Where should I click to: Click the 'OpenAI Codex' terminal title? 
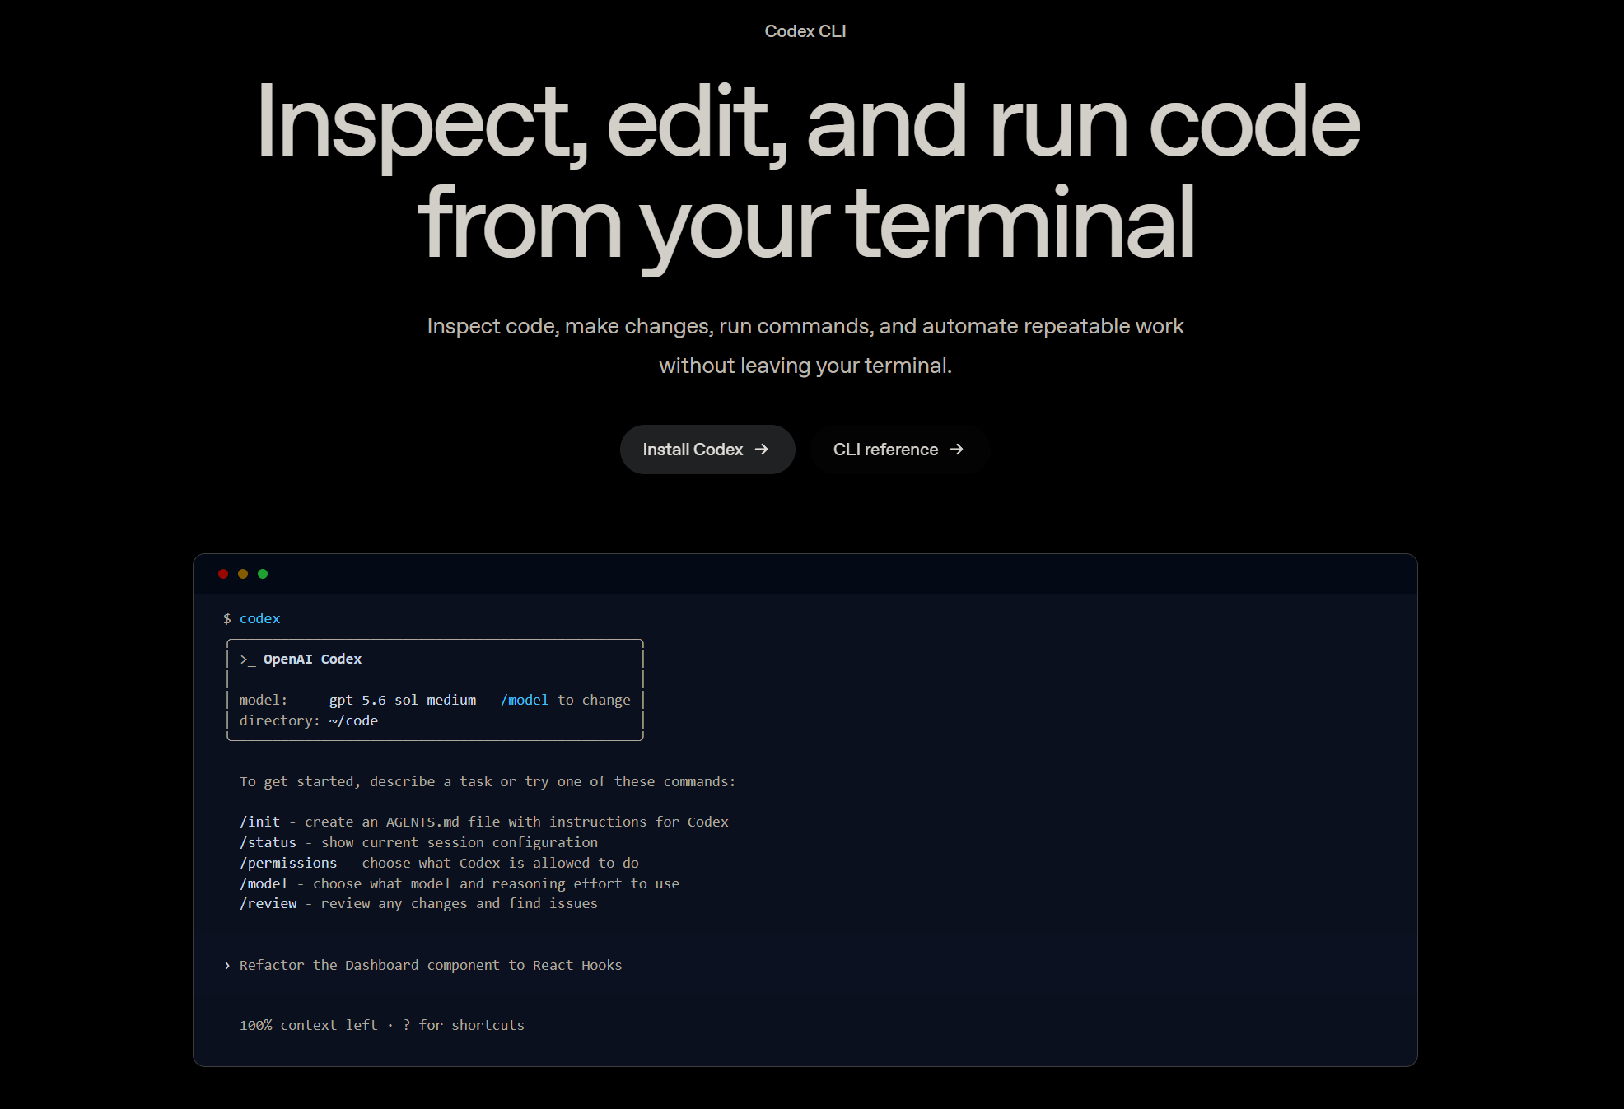pyautogui.click(x=312, y=659)
